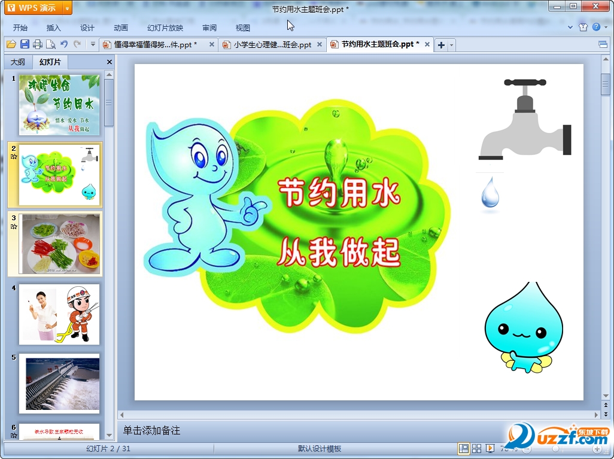Go to previous slide with double-up arrow
Image resolution: width=614 pixels, height=459 pixels.
tap(606, 405)
